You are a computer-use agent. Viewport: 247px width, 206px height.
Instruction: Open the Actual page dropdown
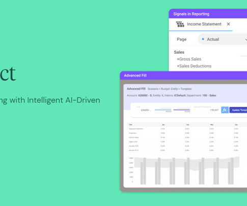(x=223, y=39)
